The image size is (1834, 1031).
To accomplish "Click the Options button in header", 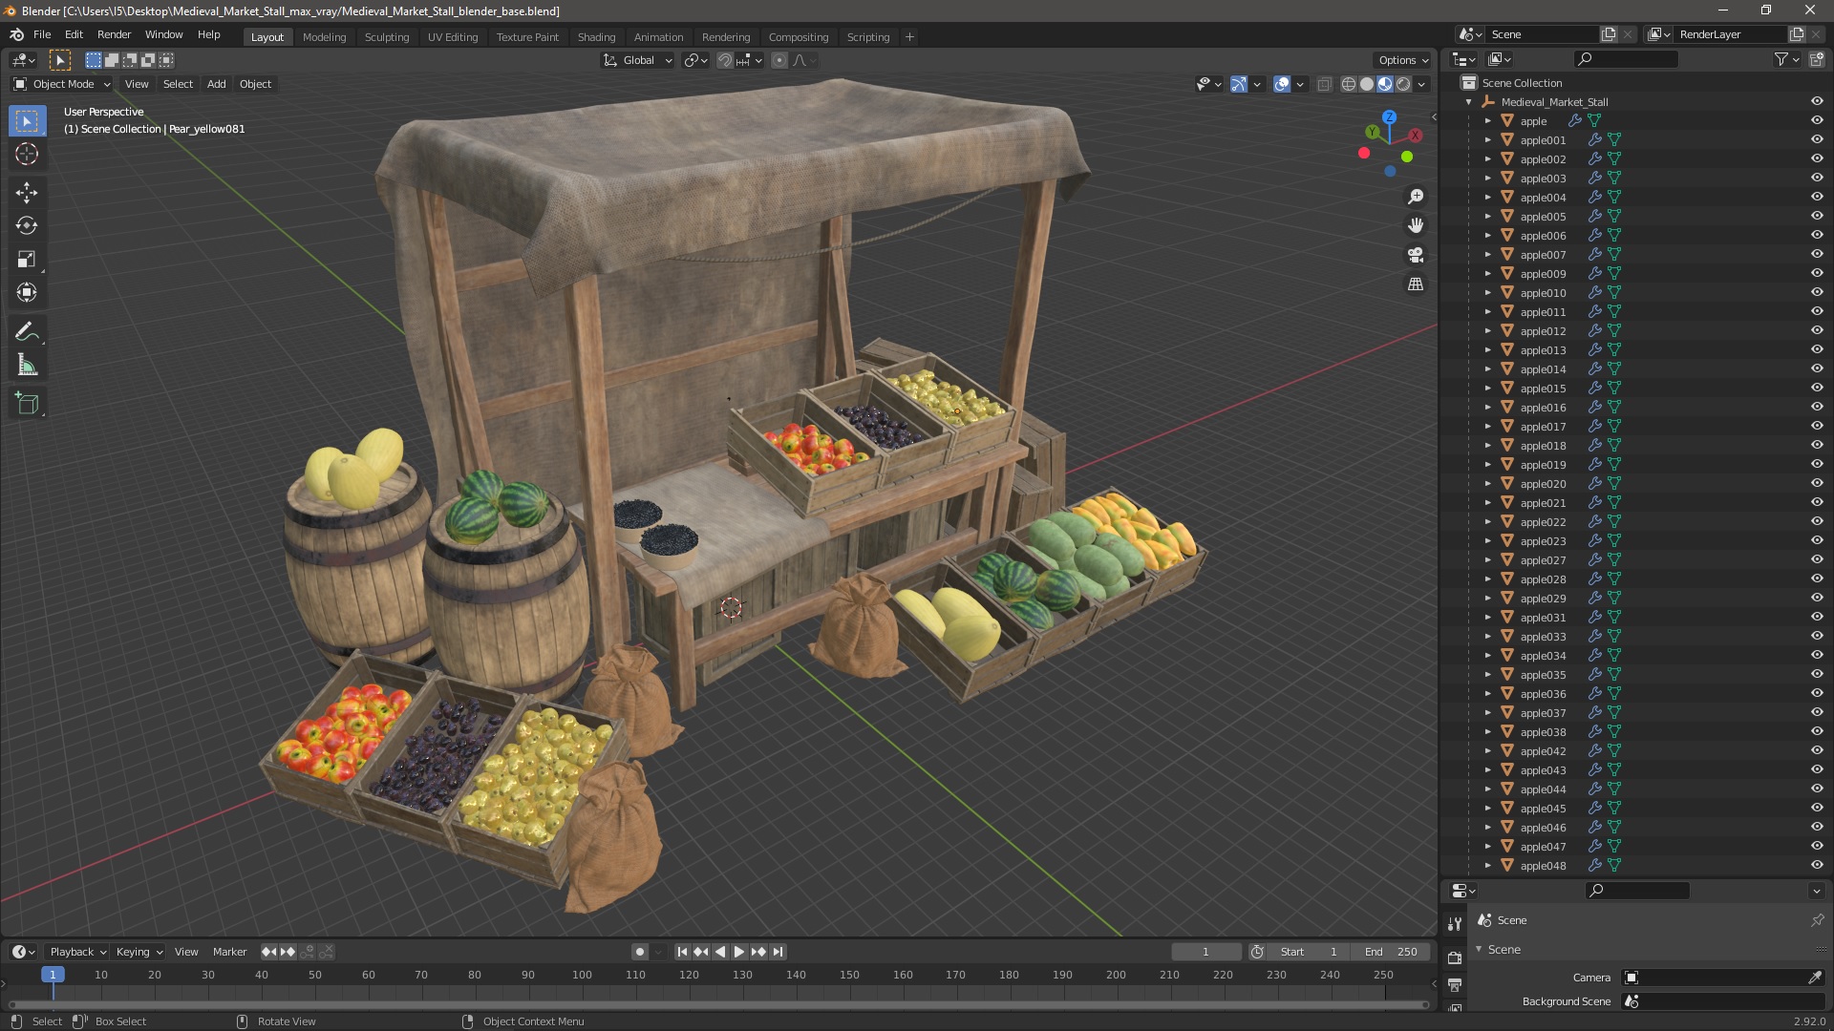I will [x=1401, y=60].
